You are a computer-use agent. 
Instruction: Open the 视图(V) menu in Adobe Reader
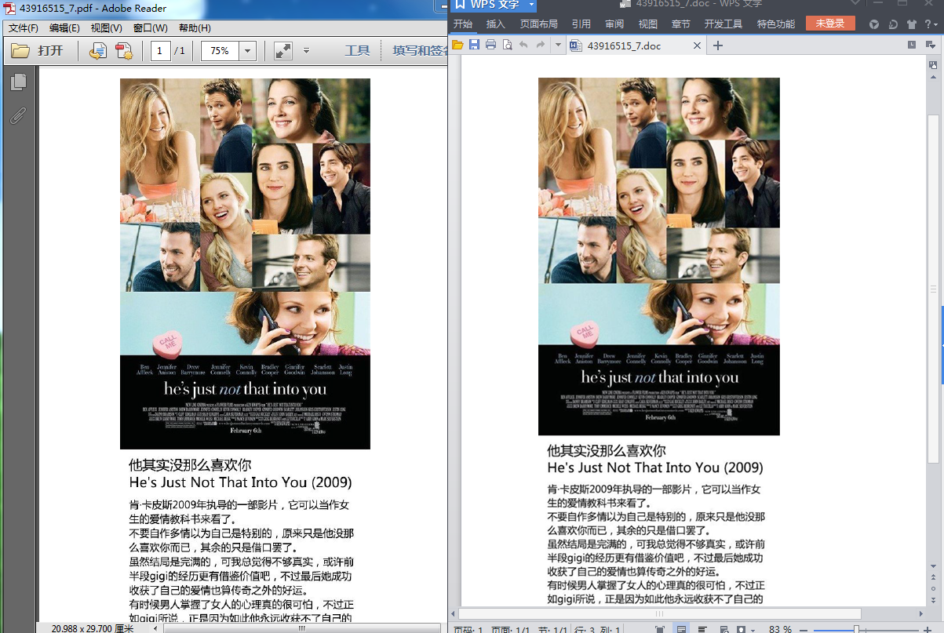click(106, 28)
